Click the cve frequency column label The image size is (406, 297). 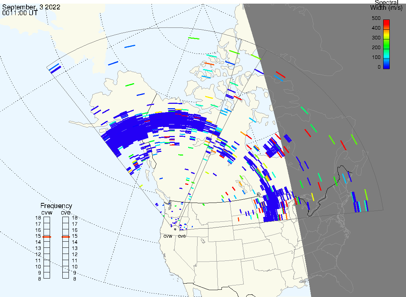(66, 213)
